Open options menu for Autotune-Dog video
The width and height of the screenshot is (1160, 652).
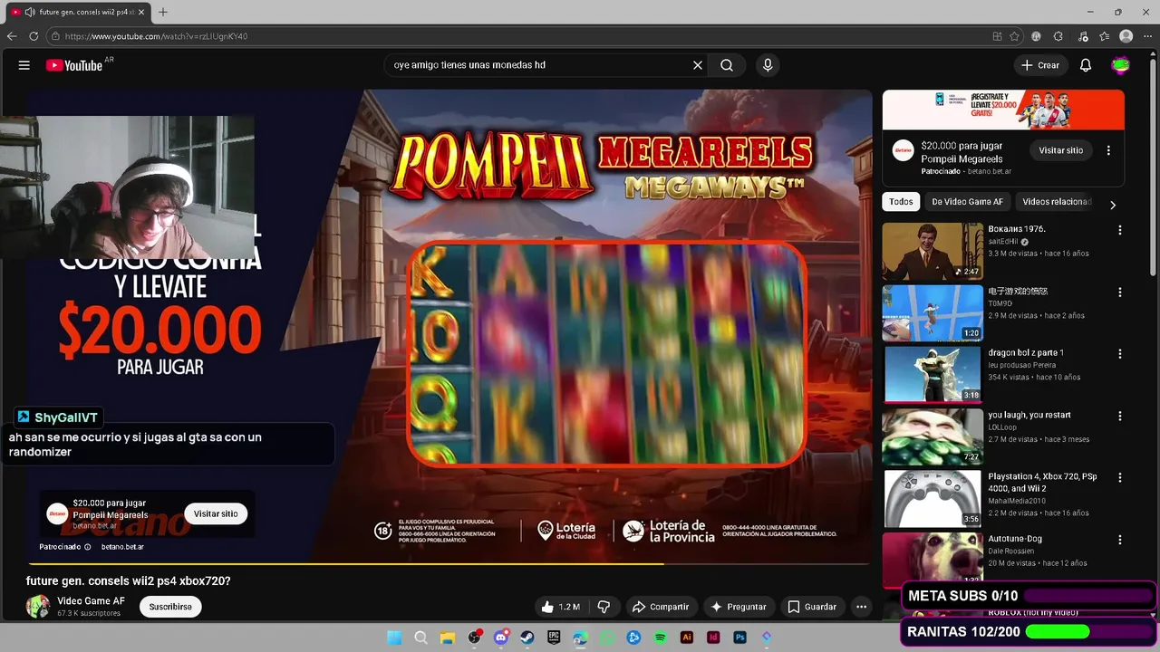[1120, 540]
